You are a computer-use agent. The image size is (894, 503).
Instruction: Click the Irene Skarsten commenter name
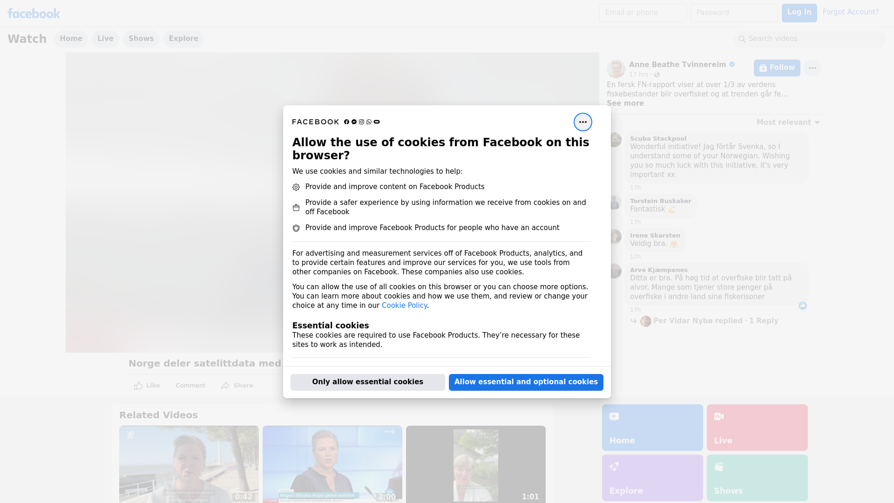coord(655,236)
